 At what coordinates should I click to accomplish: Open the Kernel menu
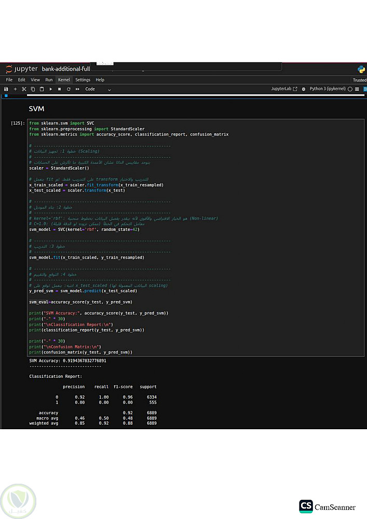point(64,80)
